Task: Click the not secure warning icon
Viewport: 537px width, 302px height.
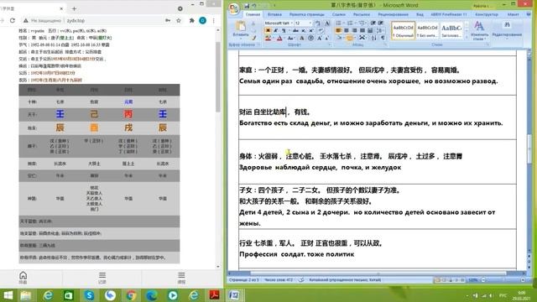Action: (x=26, y=20)
